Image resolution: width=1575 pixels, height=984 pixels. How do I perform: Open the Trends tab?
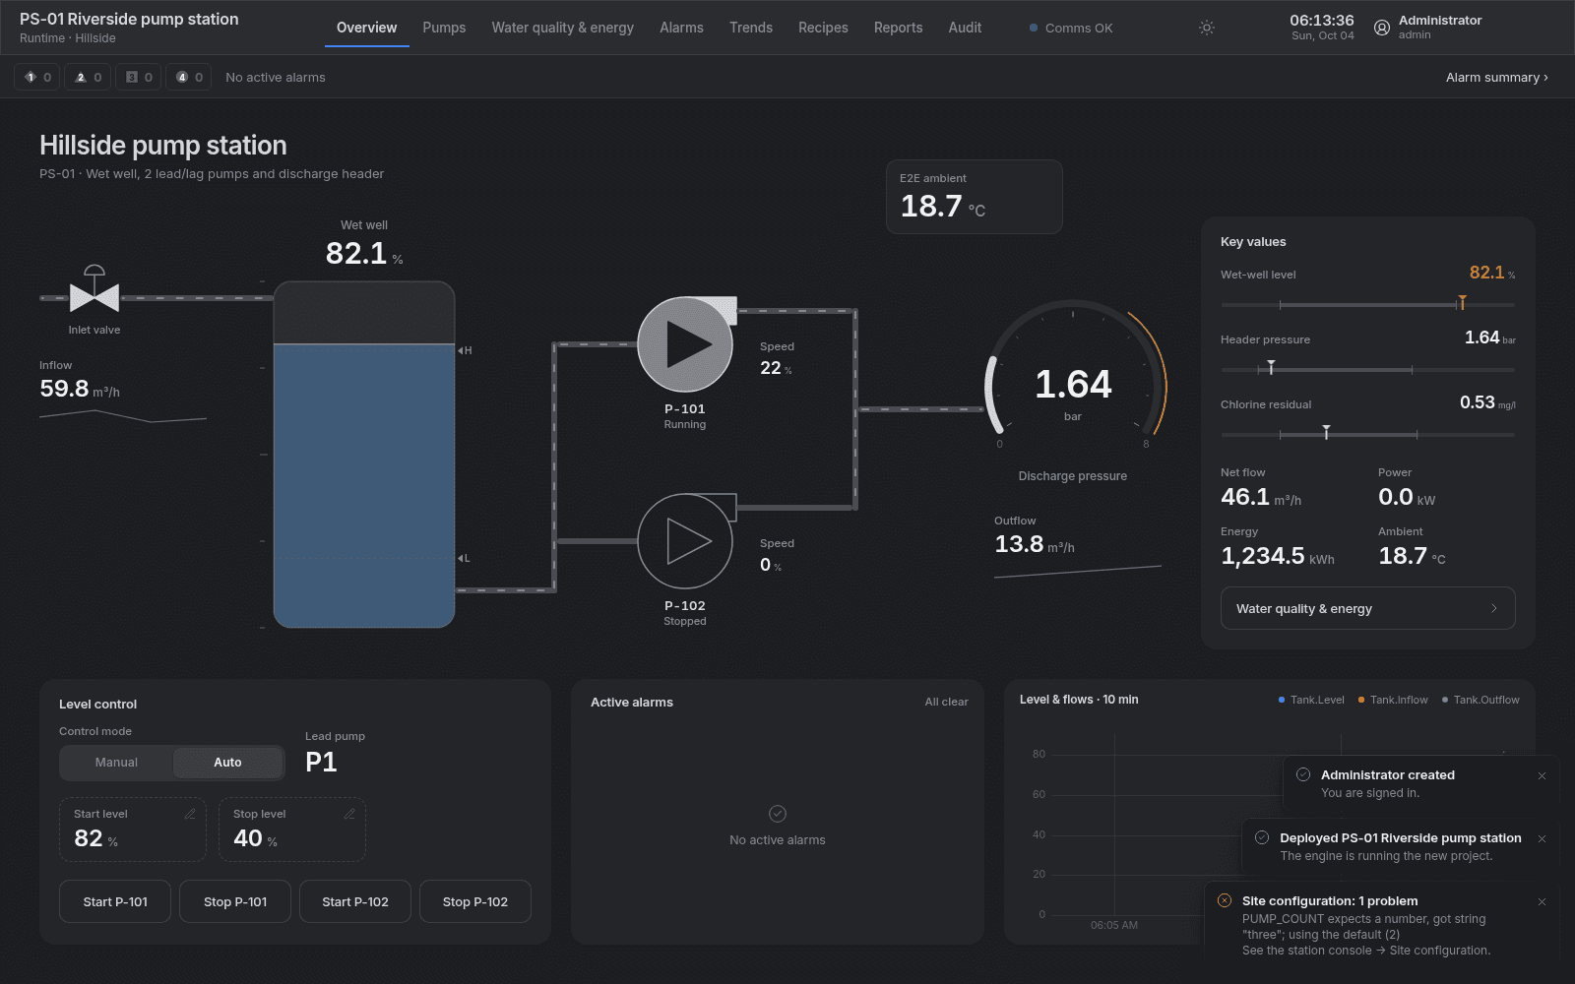[x=751, y=28]
